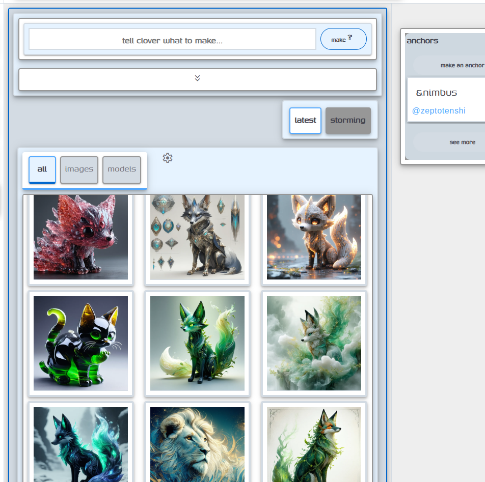Viewport: 485px width, 482px height.
Task: Select the models filter tab
Action: tap(122, 169)
